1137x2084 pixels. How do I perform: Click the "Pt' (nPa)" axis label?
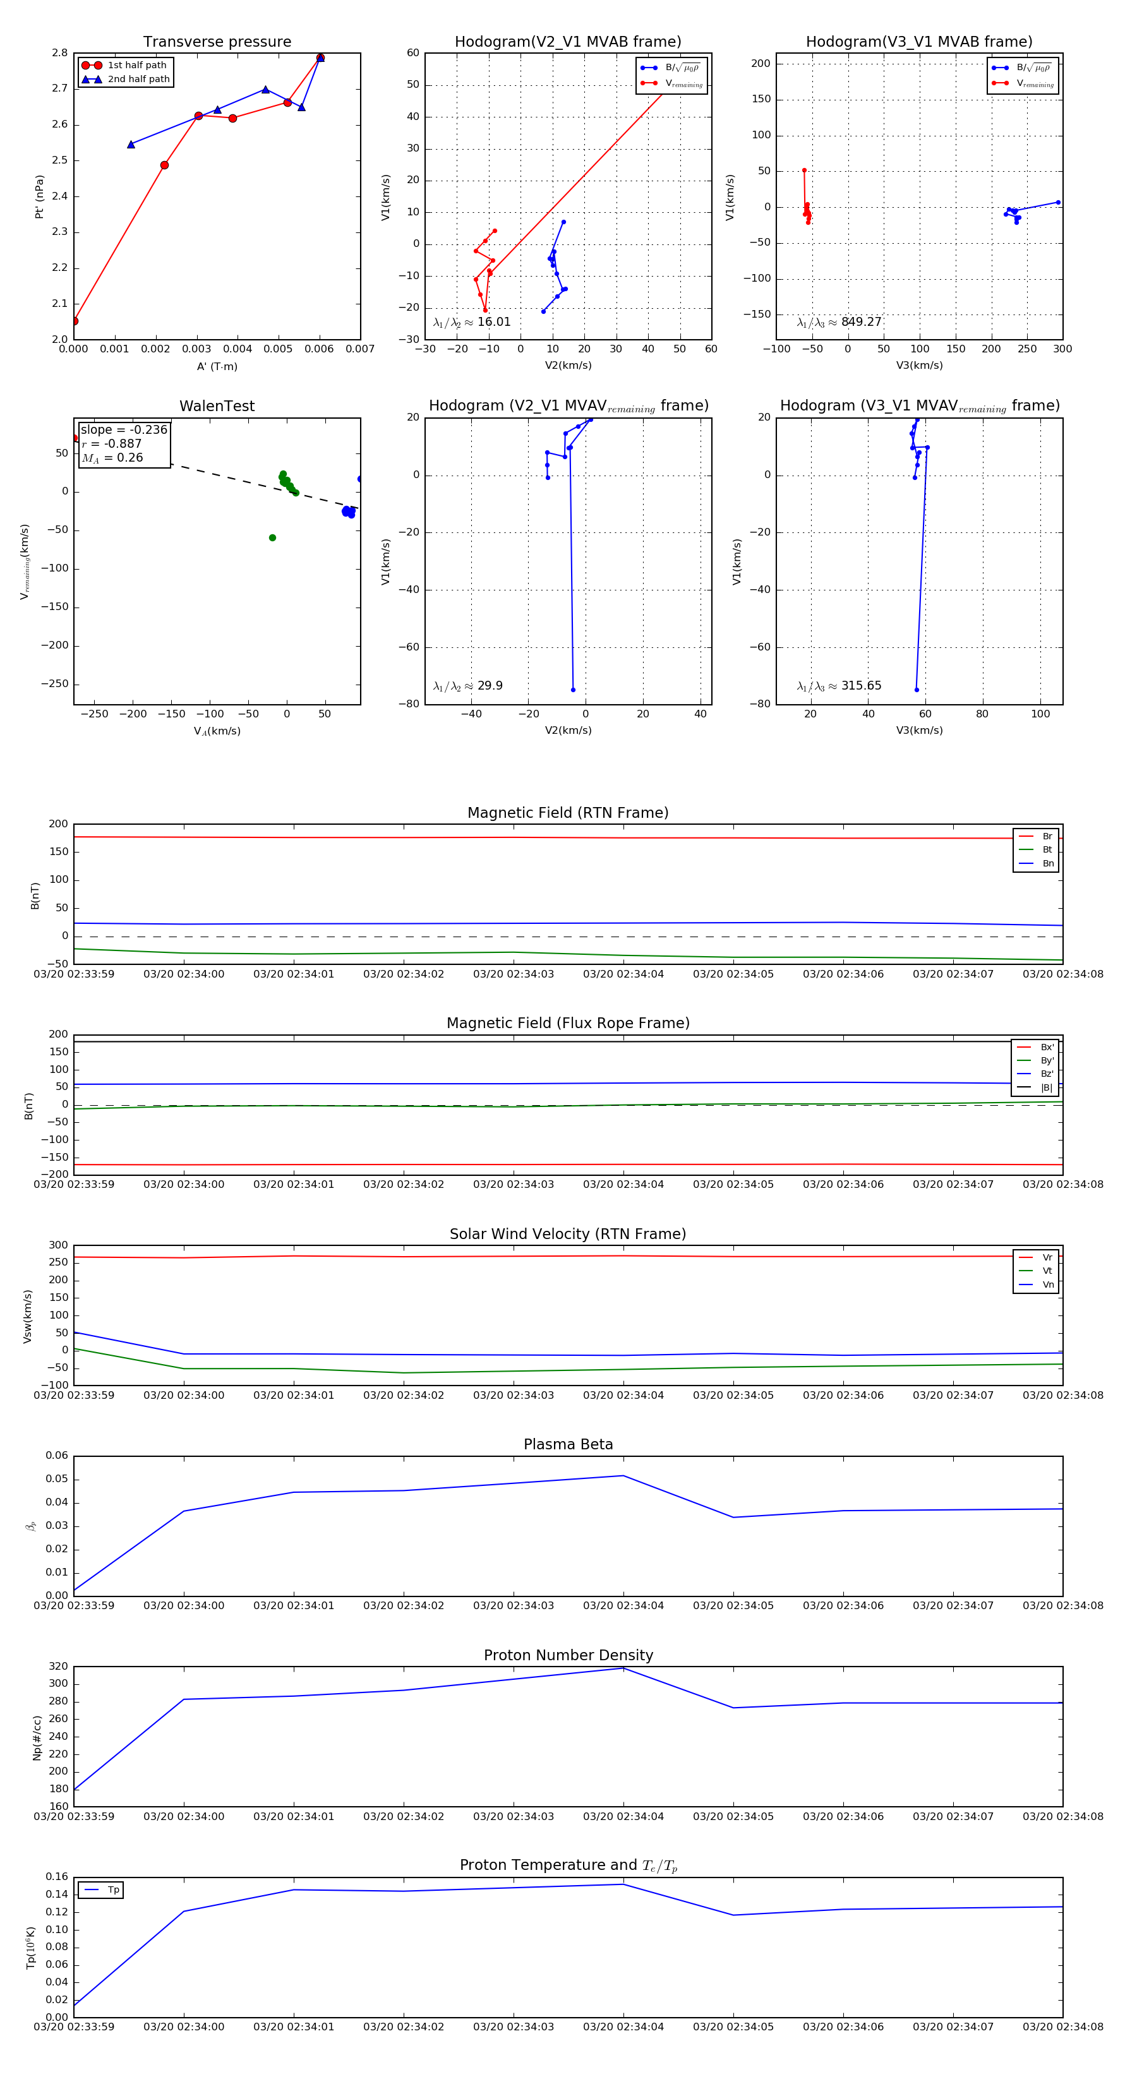(39, 196)
